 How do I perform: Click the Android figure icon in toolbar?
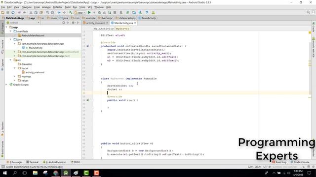(x=153, y=12)
